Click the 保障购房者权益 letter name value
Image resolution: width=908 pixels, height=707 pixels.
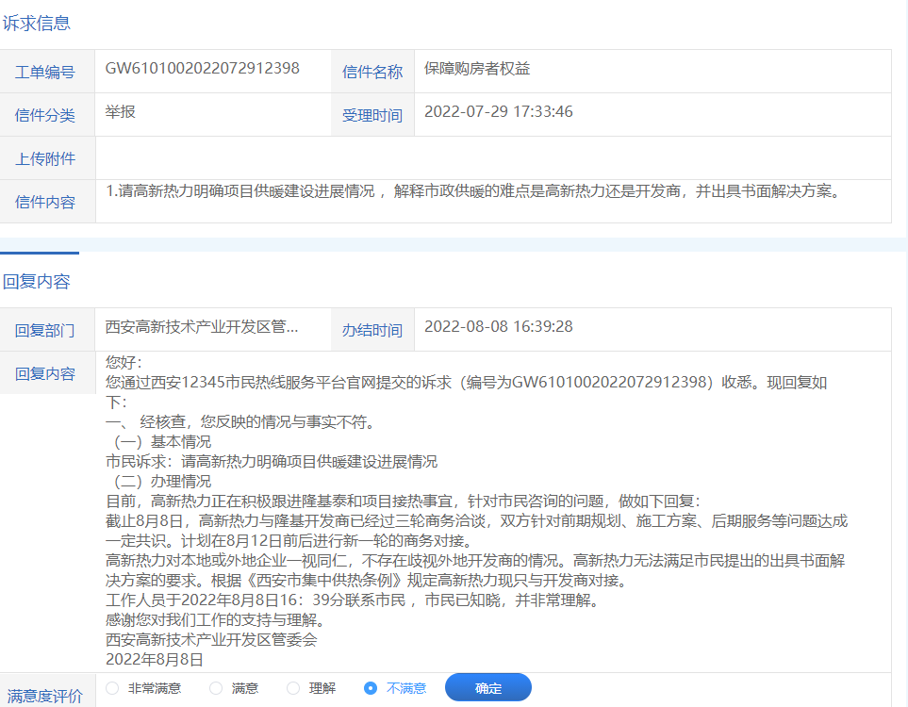(477, 69)
